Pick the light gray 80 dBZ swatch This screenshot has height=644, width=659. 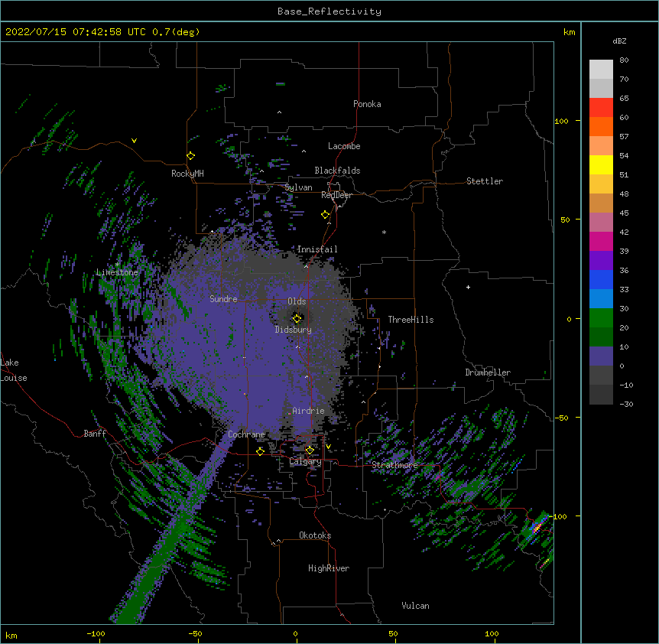pyautogui.click(x=601, y=70)
